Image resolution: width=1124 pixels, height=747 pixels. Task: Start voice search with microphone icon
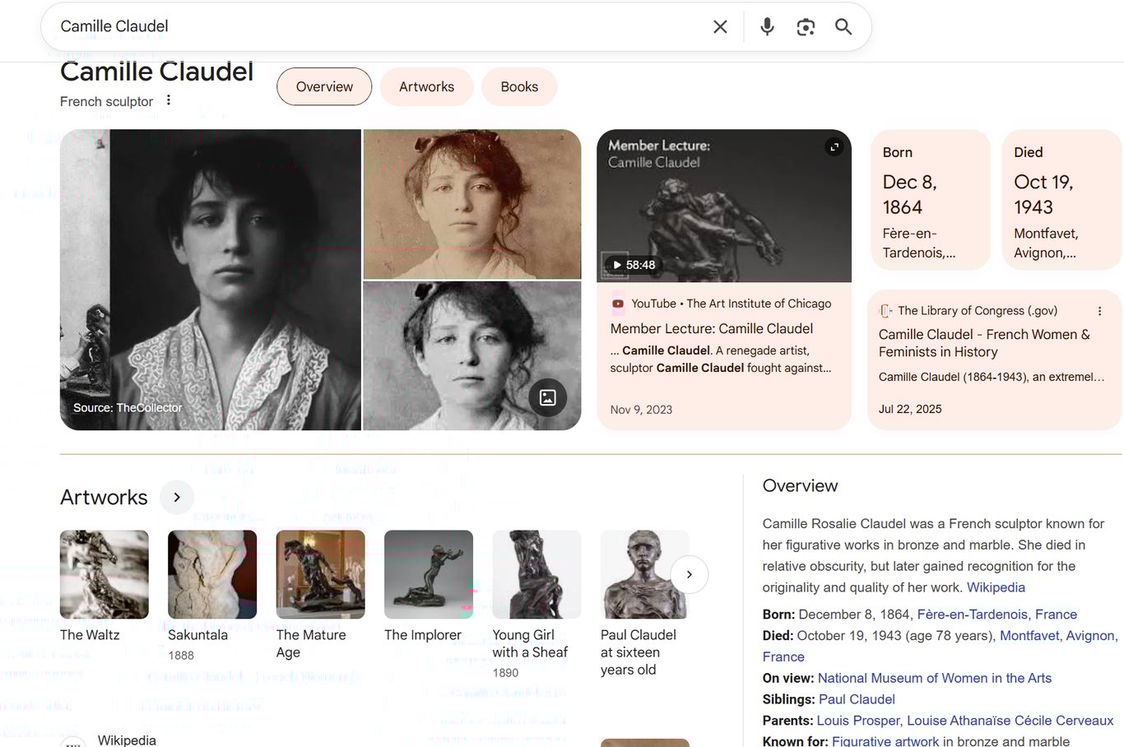[767, 26]
